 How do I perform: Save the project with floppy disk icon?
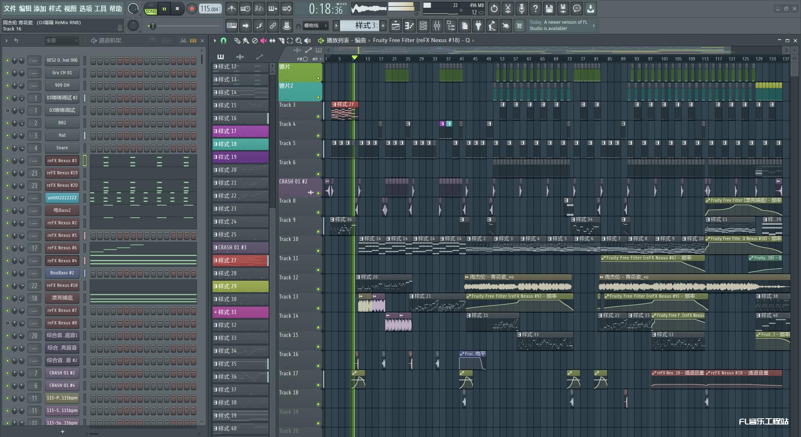[x=549, y=8]
